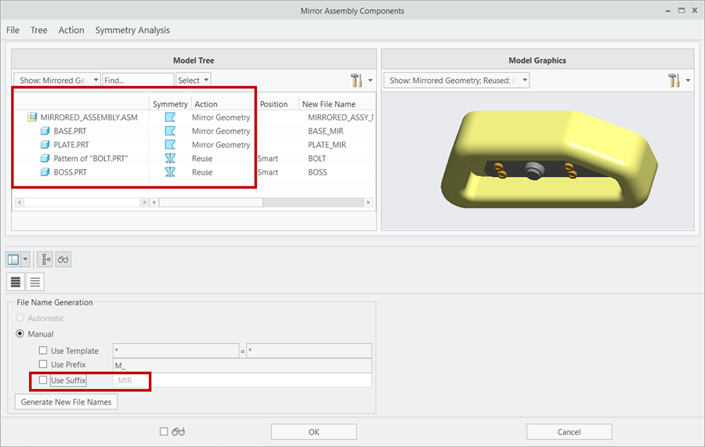Open the Model Graphics Show filter dropdown
This screenshot has width=705, height=447.
(456, 81)
